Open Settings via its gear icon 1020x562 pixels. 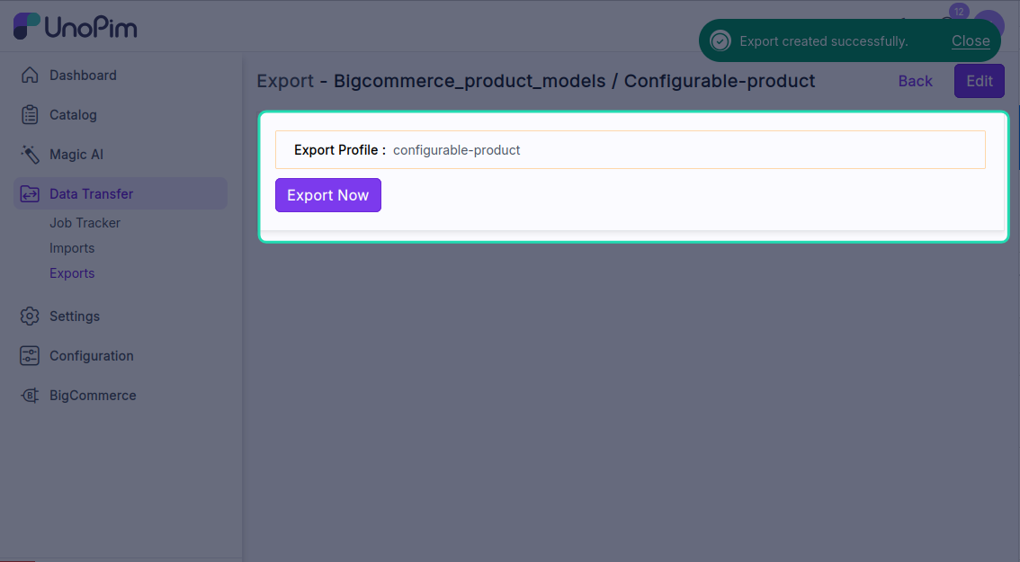click(x=30, y=317)
